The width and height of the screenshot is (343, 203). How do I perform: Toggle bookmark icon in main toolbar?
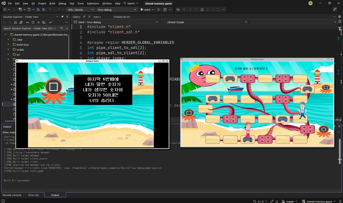(202, 10)
